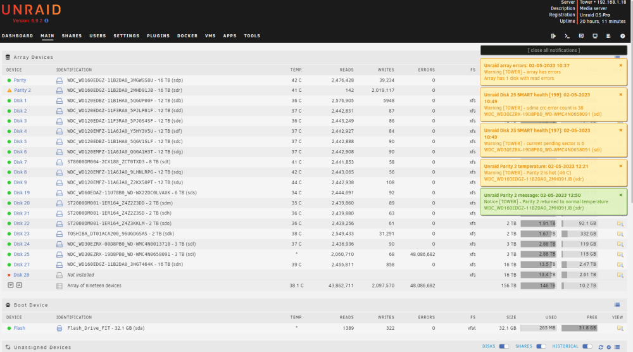Viewport: 633px width, 352px height.
Task: Click the system info monitor icon
Action: (595, 36)
